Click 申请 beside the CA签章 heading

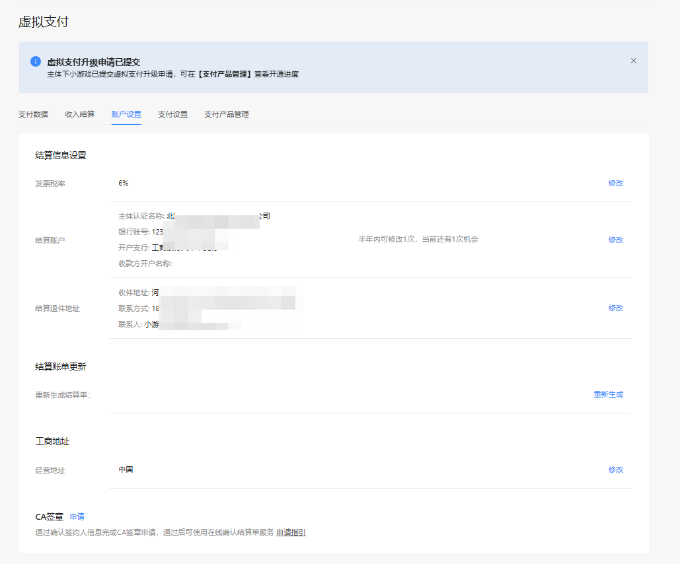77,516
